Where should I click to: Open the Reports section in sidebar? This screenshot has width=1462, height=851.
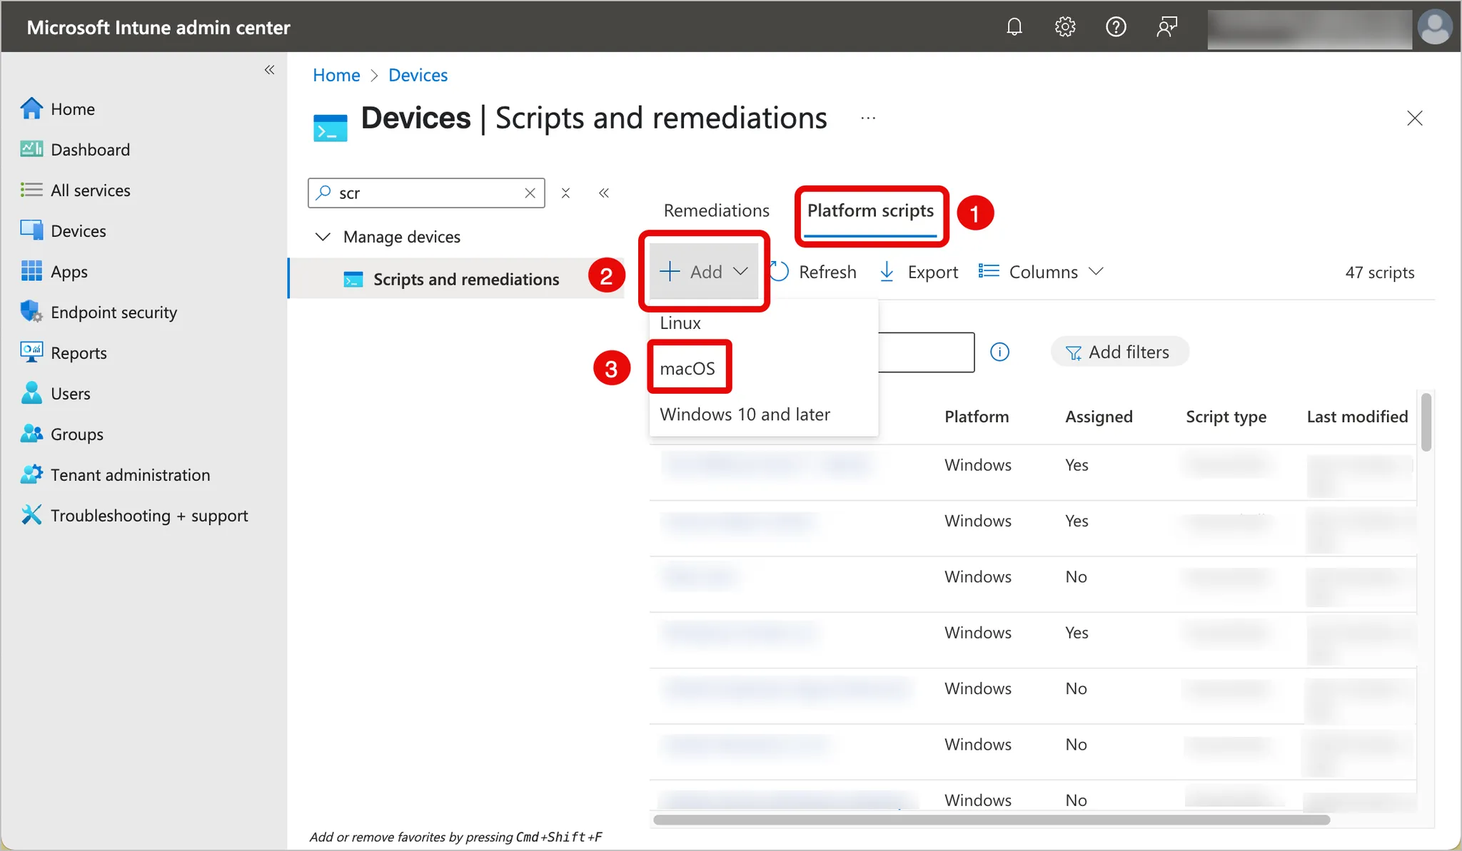coord(79,353)
